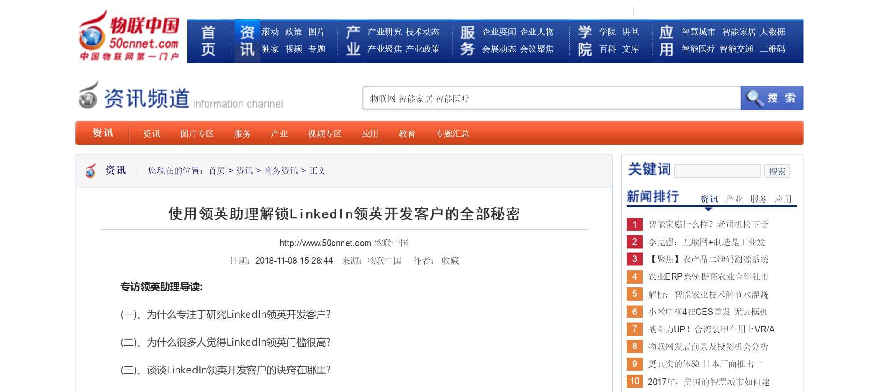Open 讲堂 link under 学院
This screenshot has width=882, height=392.
(631, 32)
